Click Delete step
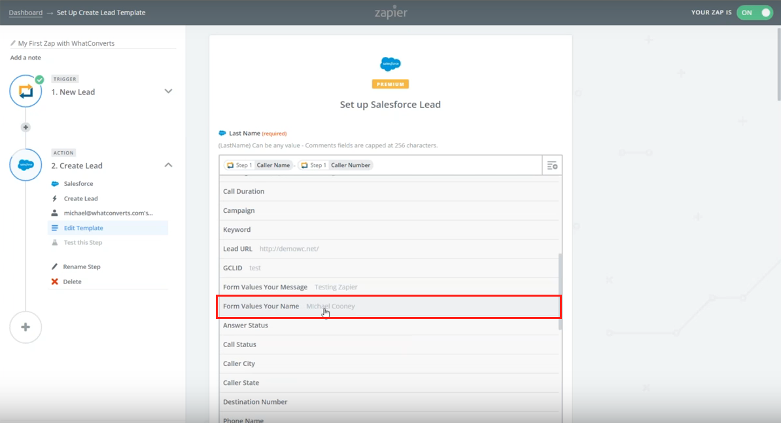Screen dimensions: 781x423 point(72,282)
